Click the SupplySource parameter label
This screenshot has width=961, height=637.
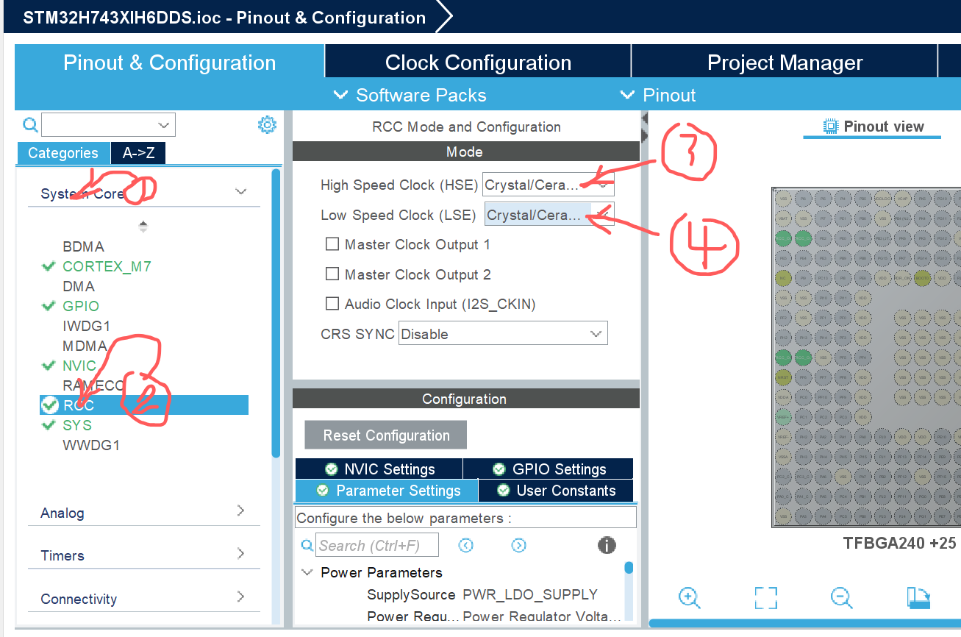tap(411, 594)
